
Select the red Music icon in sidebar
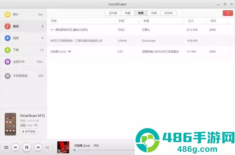point(7,26)
